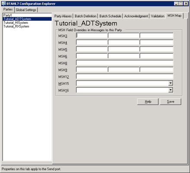Click the first MSH9 input field

(92, 69)
